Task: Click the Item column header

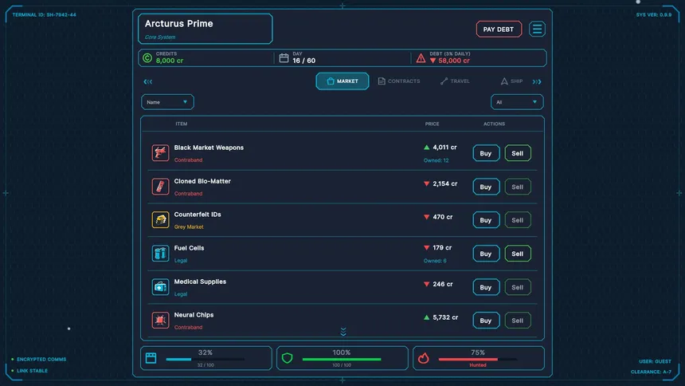Action: [x=182, y=124]
